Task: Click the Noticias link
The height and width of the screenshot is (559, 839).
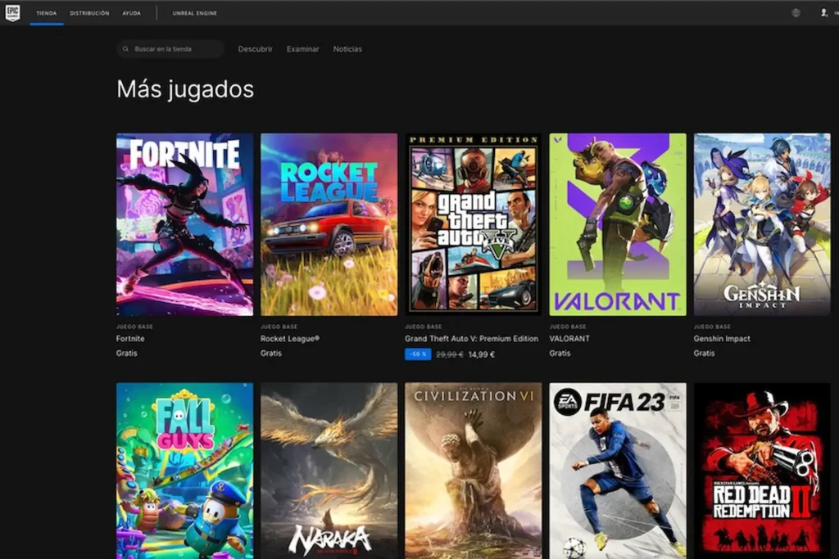Action: pos(347,49)
